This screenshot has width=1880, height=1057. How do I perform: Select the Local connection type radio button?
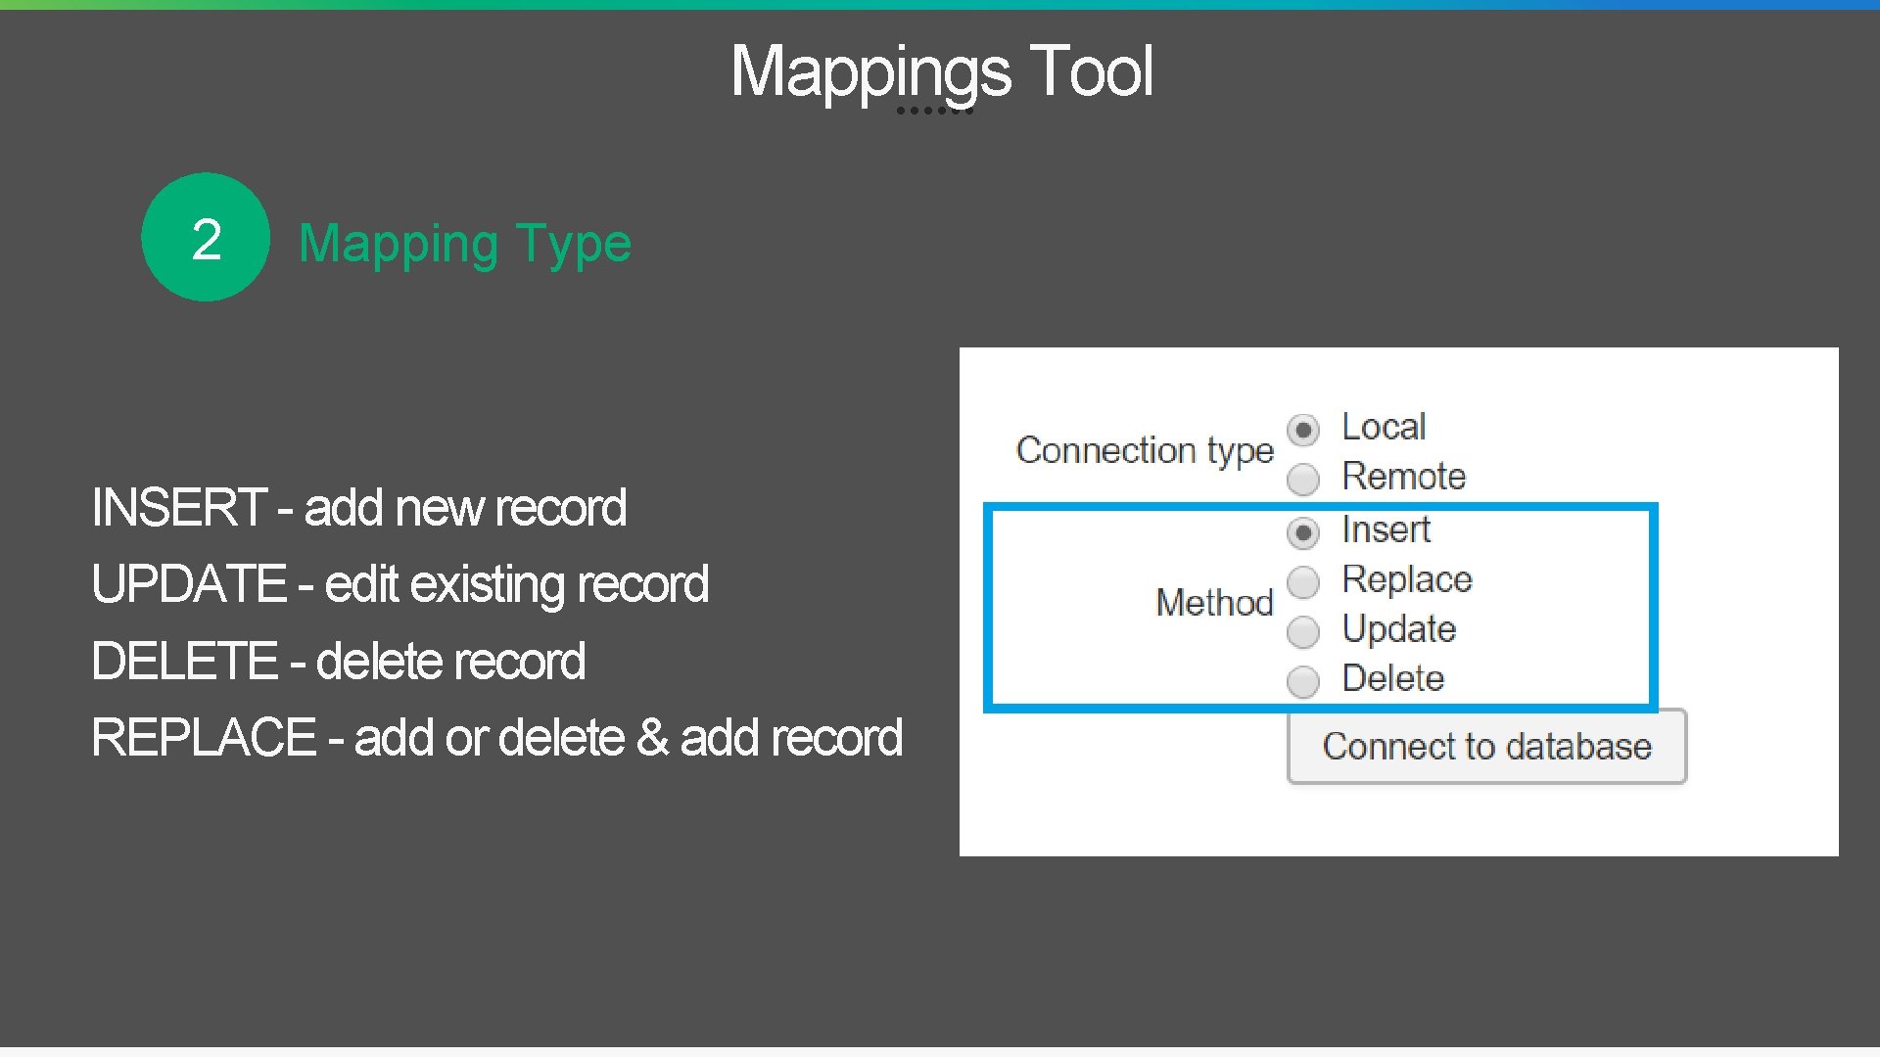coord(1303,430)
